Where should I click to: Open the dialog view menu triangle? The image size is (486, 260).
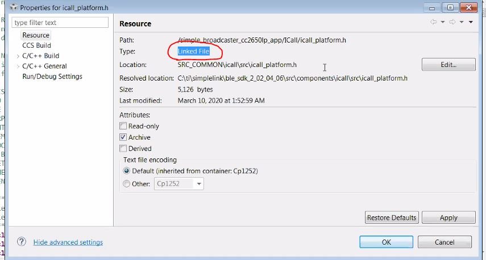pos(471,22)
